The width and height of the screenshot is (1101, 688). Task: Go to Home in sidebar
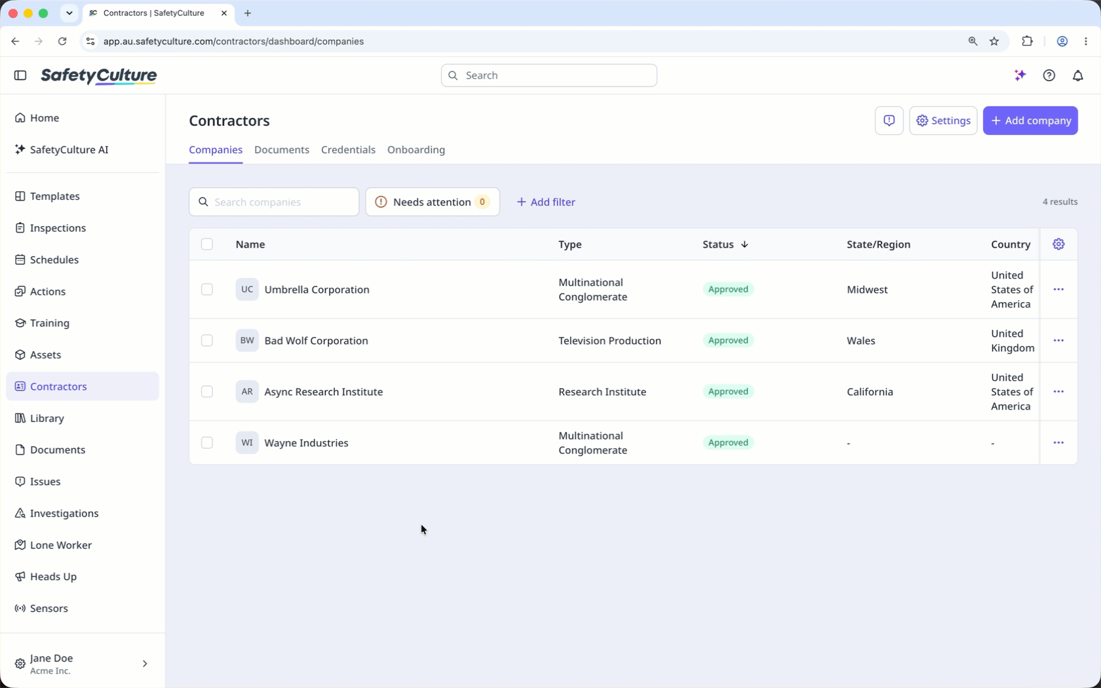pyautogui.click(x=83, y=118)
